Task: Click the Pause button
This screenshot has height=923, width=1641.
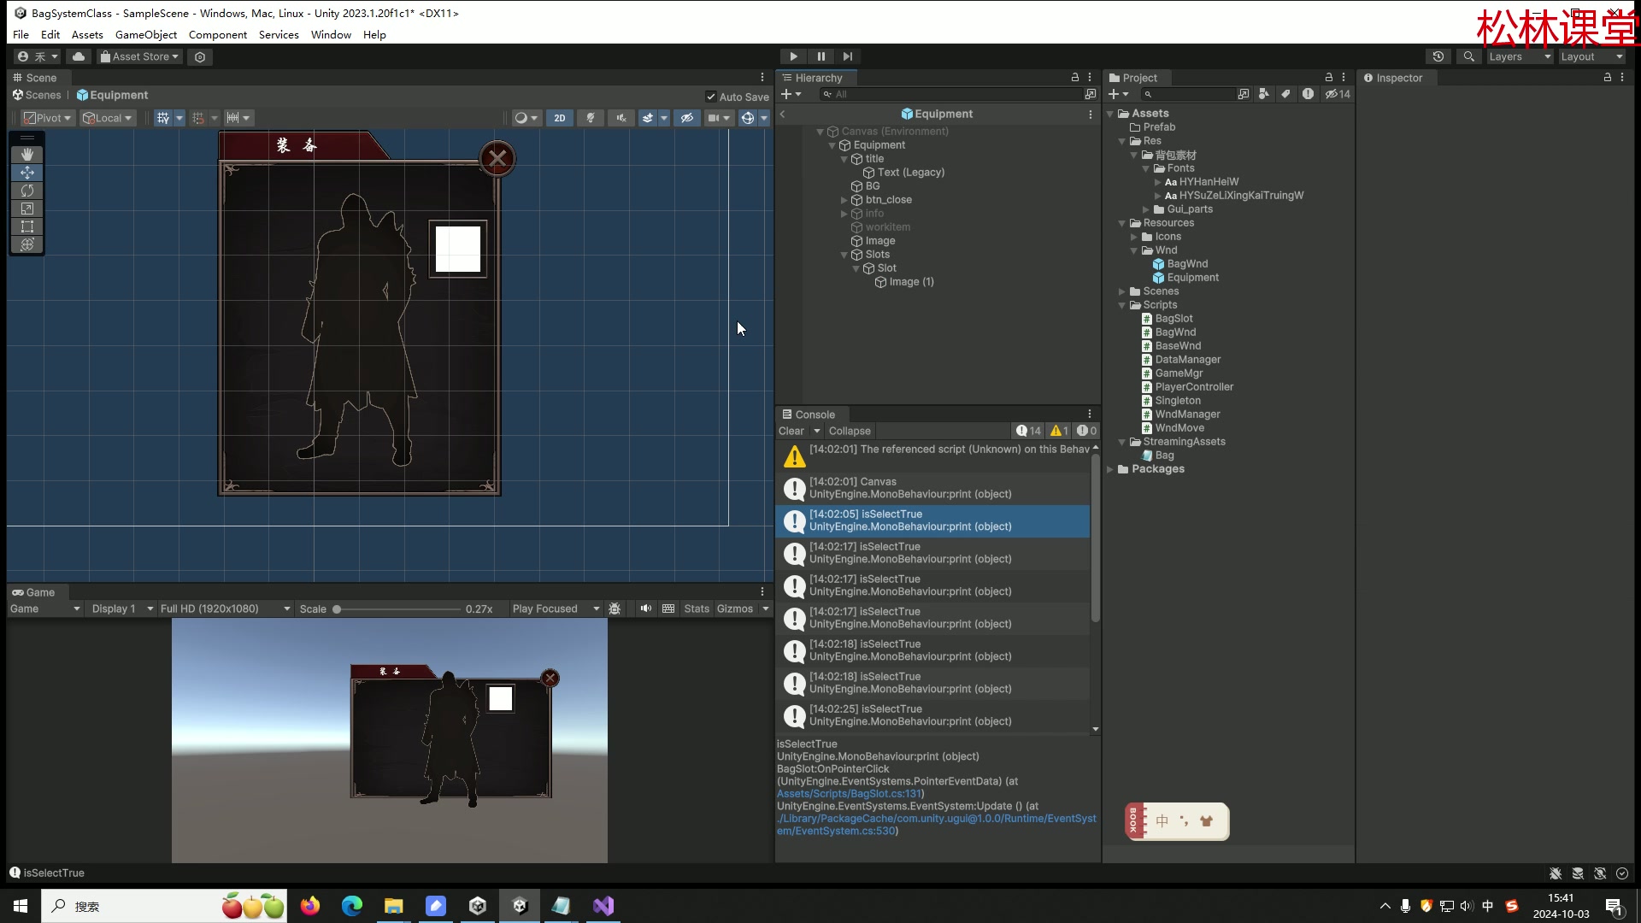Action: (x=820, y=56)
